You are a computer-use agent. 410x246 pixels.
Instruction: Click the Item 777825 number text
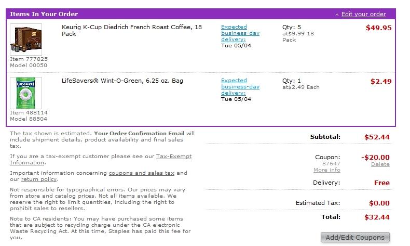point(29,59)
